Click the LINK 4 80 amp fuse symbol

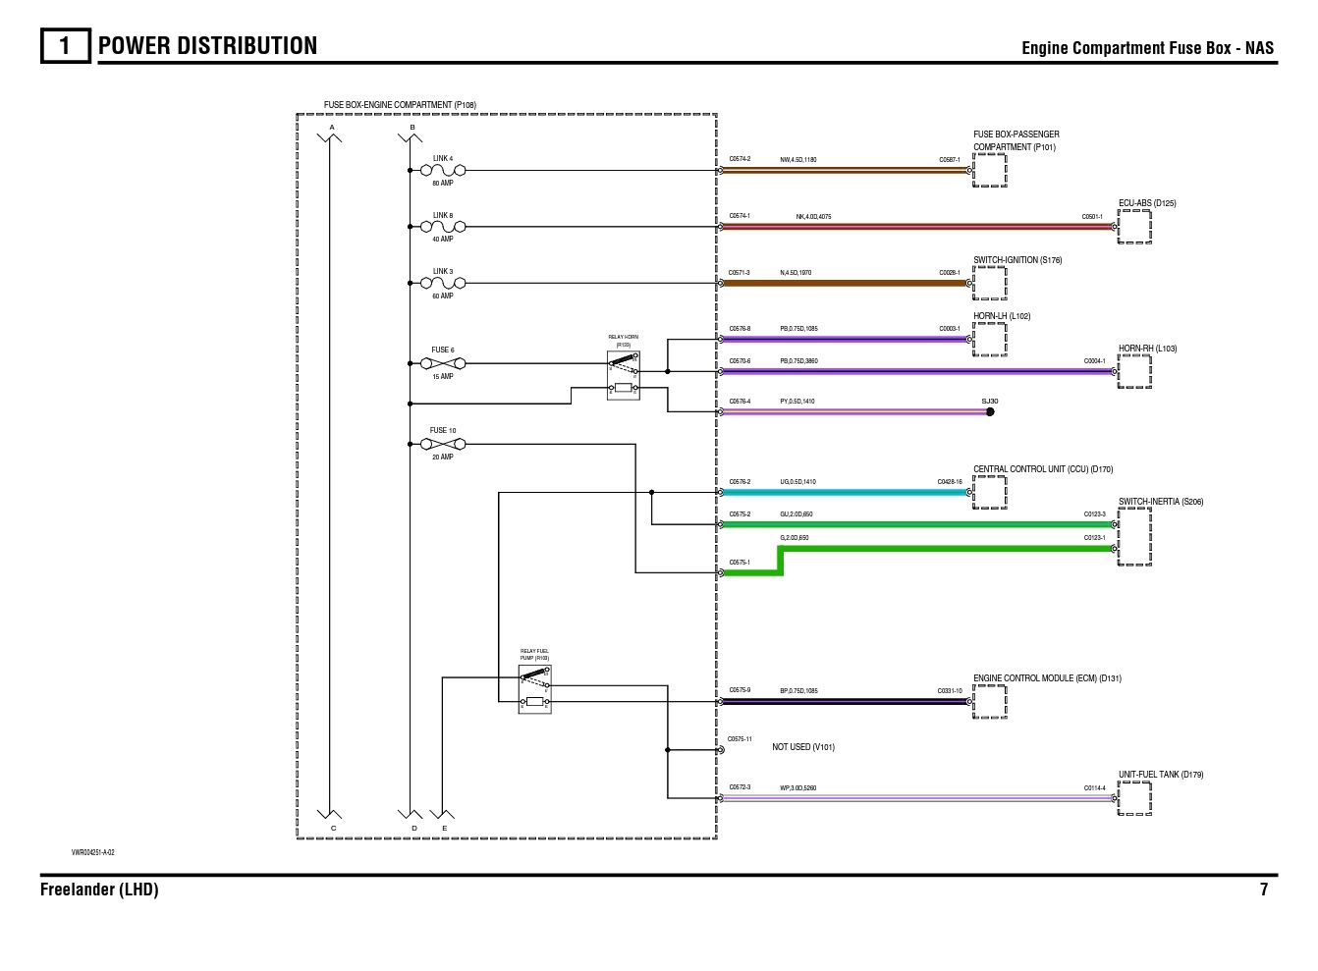(x=443, y=170)
